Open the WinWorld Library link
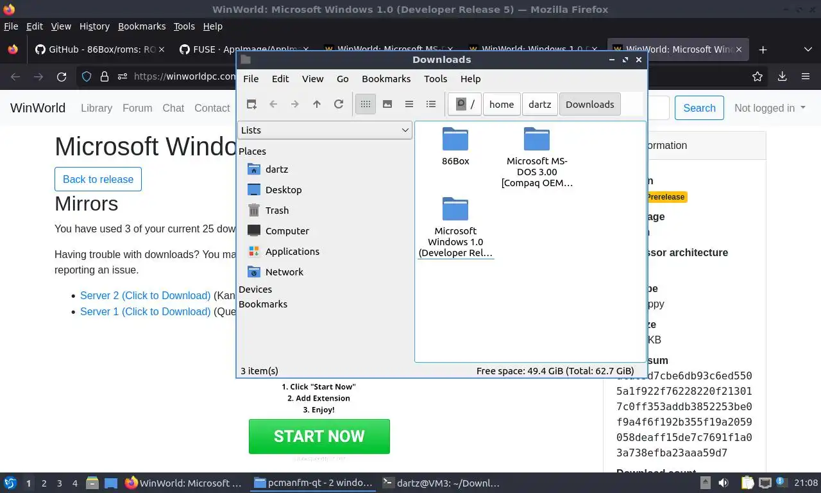Viewport: 821px width, 493px height. [x=96, y=108]
